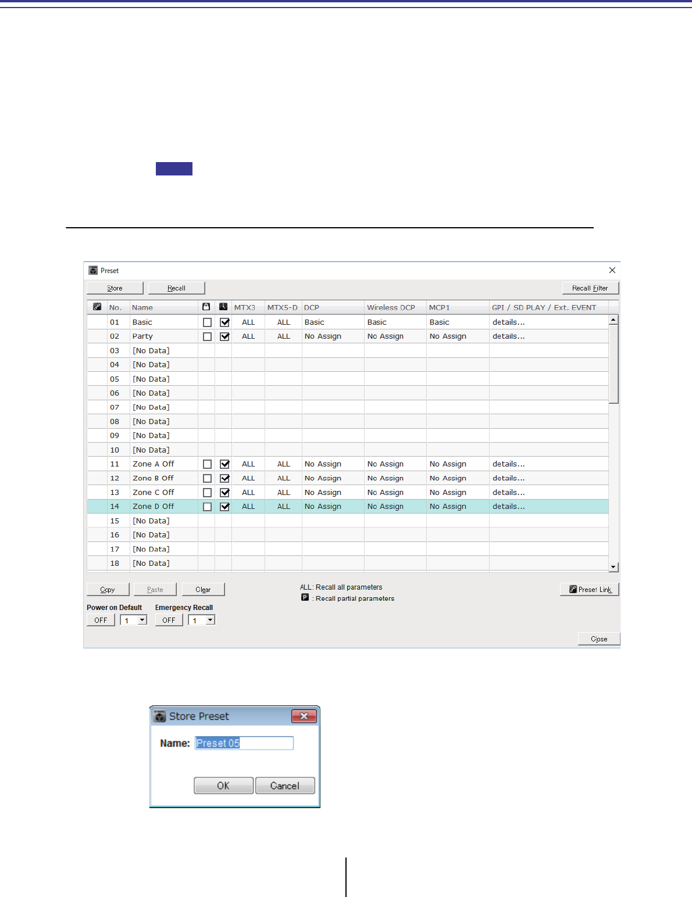This screenshot has width=692, height=897.
Task: Toggle lock checkbox for Zone D Off
Action: point(207,507)
